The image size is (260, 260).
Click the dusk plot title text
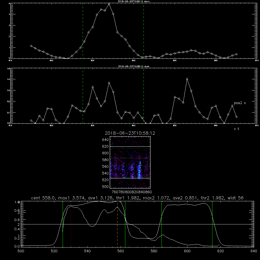[x=134, y=66]
